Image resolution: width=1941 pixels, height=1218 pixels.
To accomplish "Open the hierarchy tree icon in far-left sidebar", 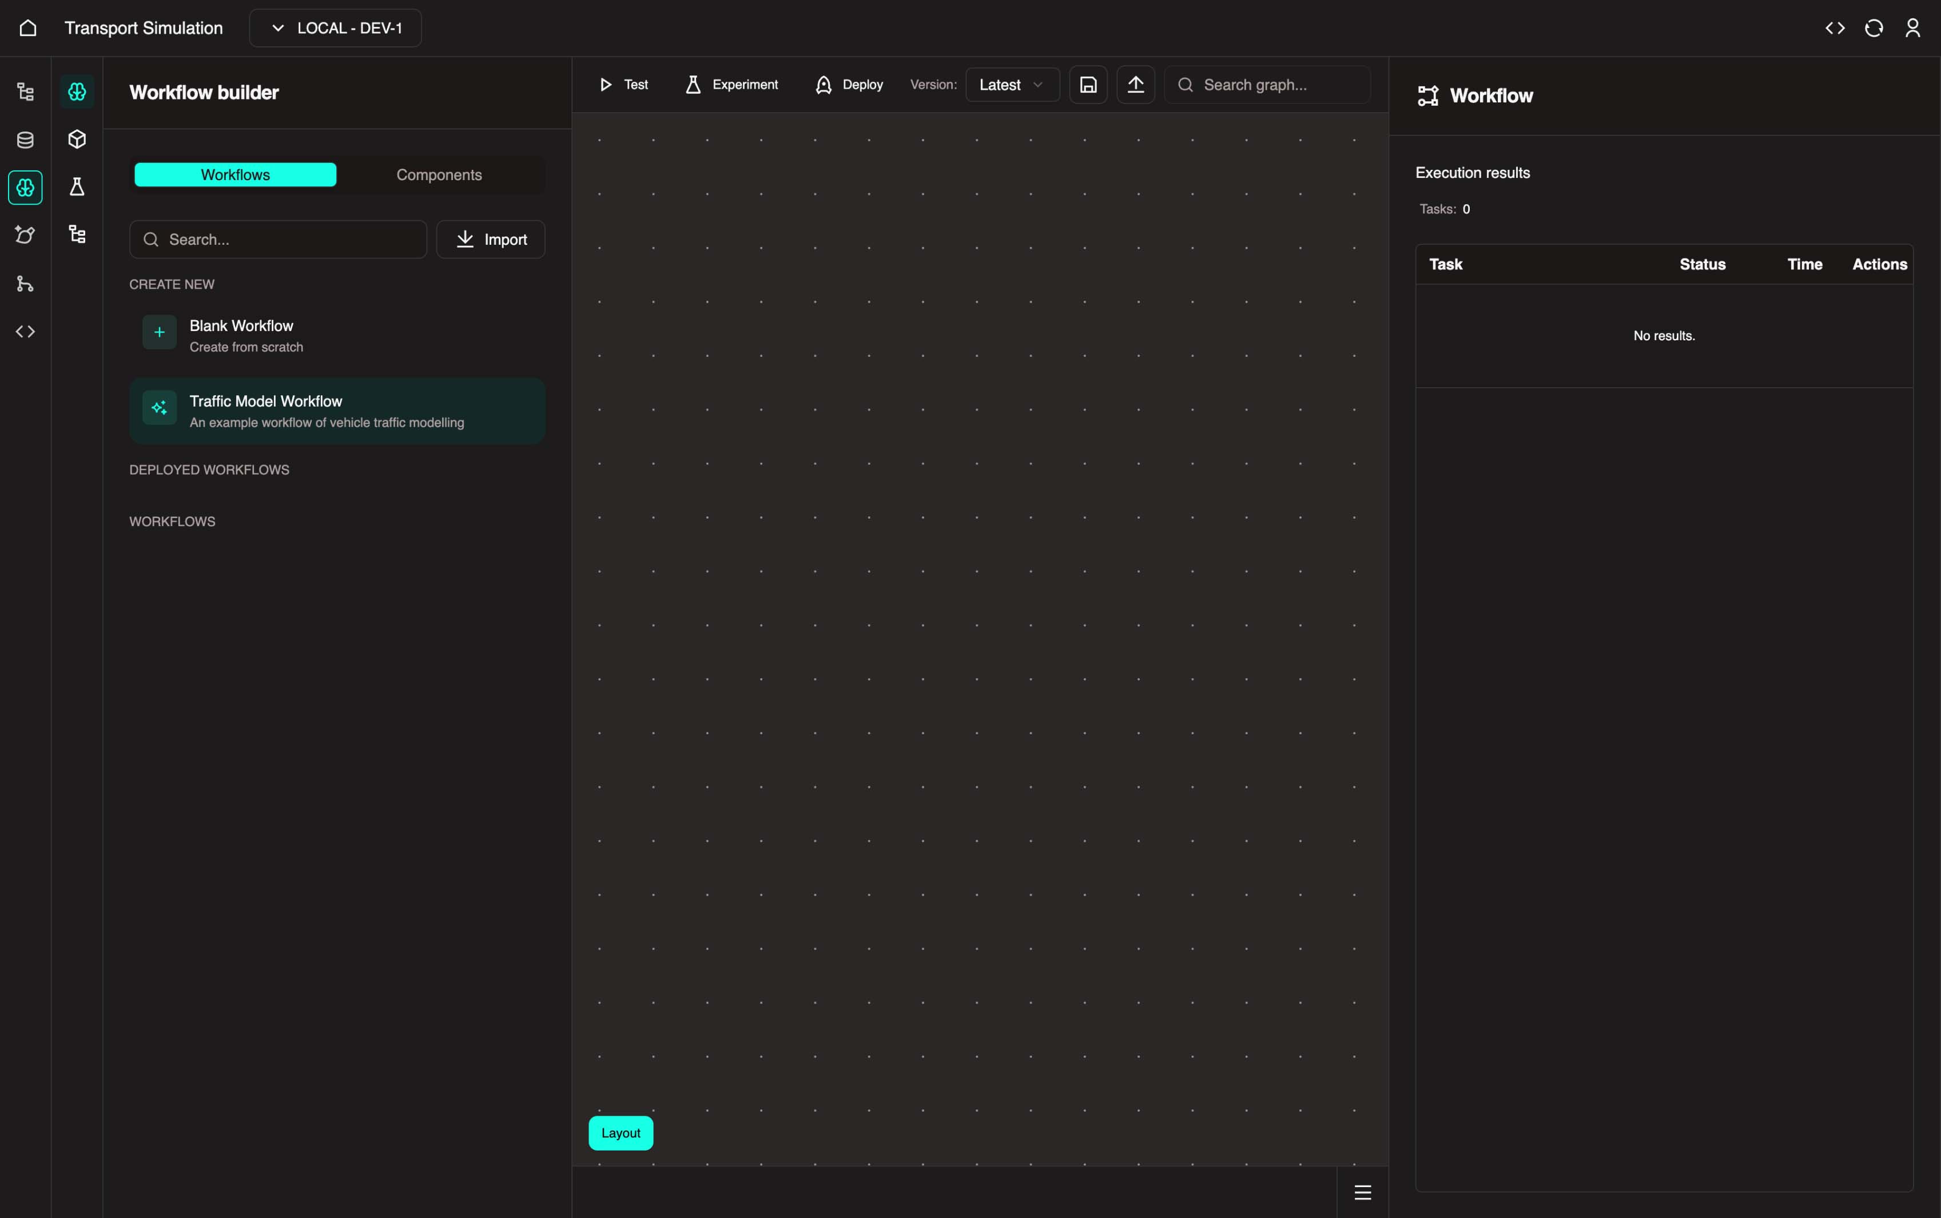I will (x=26, y=92).
